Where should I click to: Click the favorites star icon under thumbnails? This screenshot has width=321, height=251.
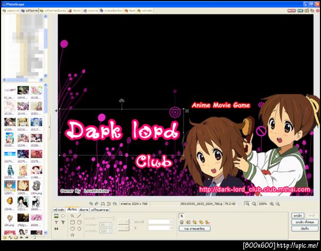coord(4,238)
